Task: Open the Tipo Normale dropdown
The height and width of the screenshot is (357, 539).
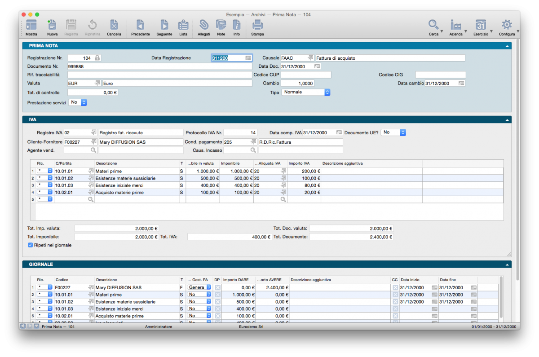Action: coord(306,92)
